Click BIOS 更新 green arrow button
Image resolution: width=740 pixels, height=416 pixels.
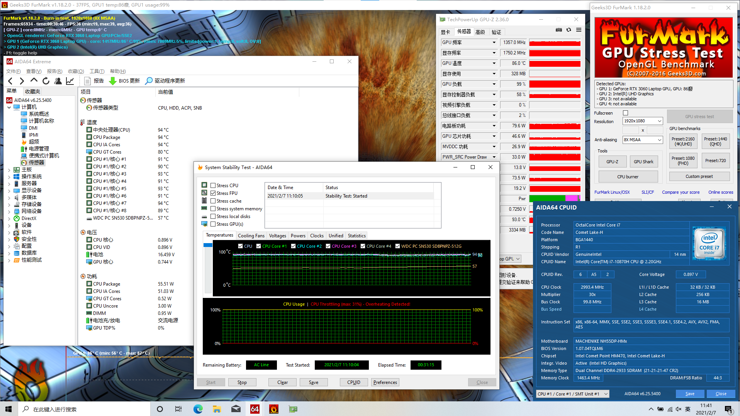(x=124, y=81)
